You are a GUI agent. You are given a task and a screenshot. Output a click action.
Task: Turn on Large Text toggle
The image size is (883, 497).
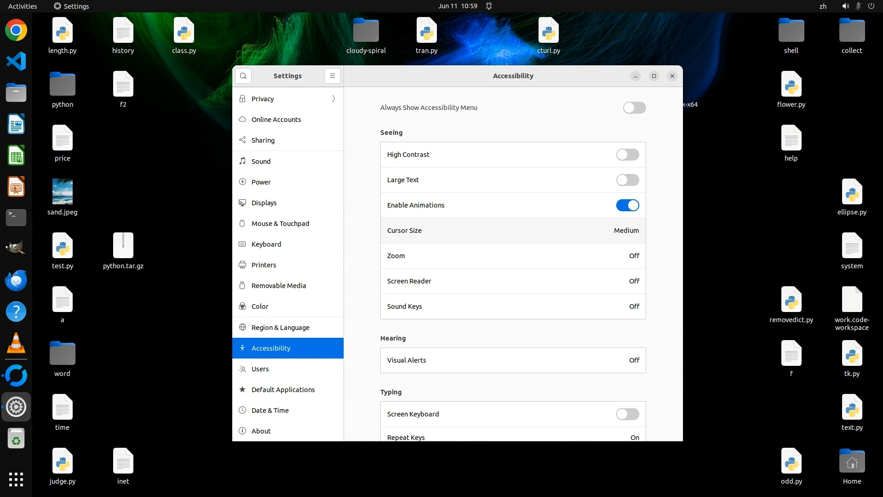coord(627,180)
